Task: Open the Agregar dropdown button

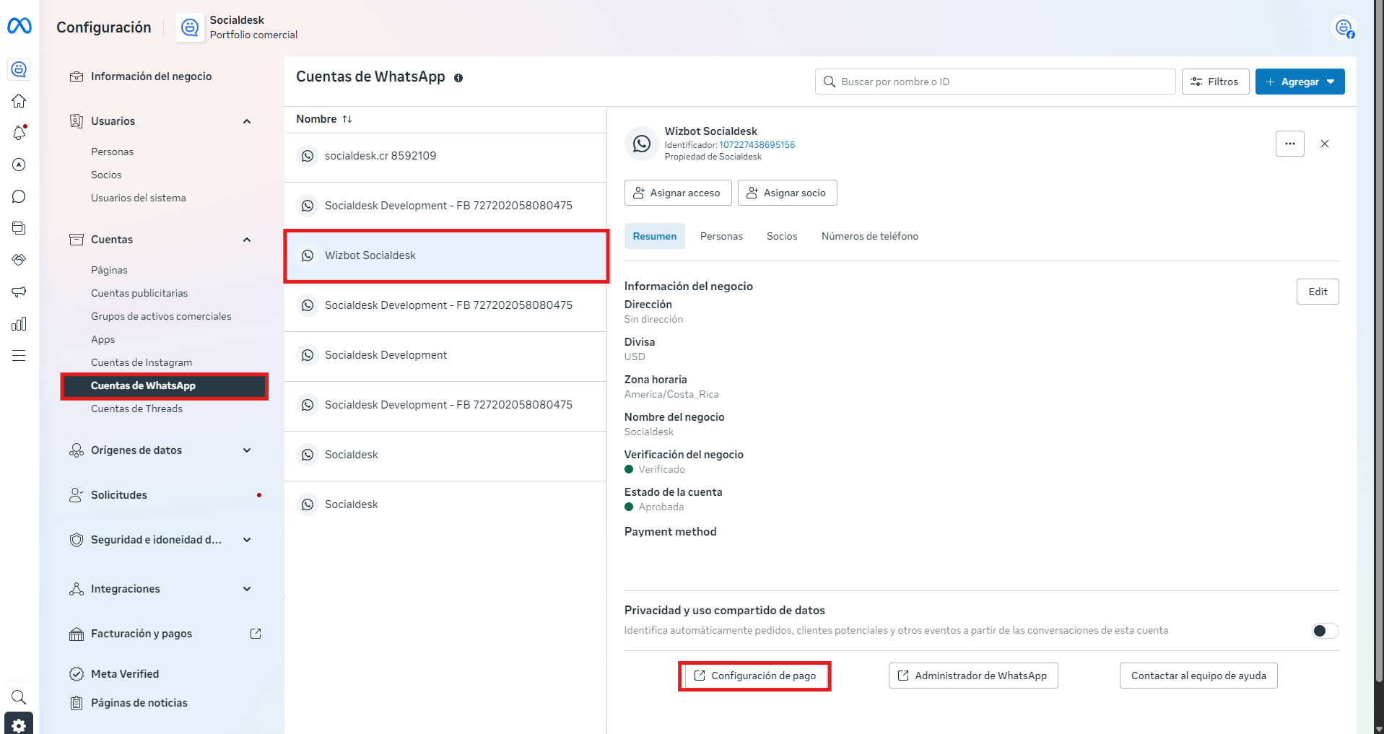Action: click(1300, 82)
